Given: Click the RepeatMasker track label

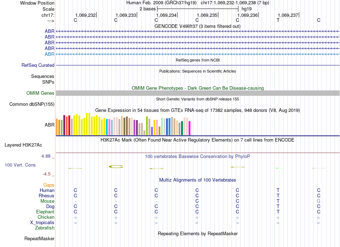Looking at the screenshot, I should click(39, 238).
